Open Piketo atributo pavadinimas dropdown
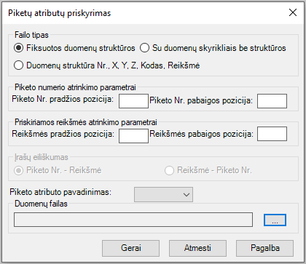306x264 pixels. coord(163,194)
